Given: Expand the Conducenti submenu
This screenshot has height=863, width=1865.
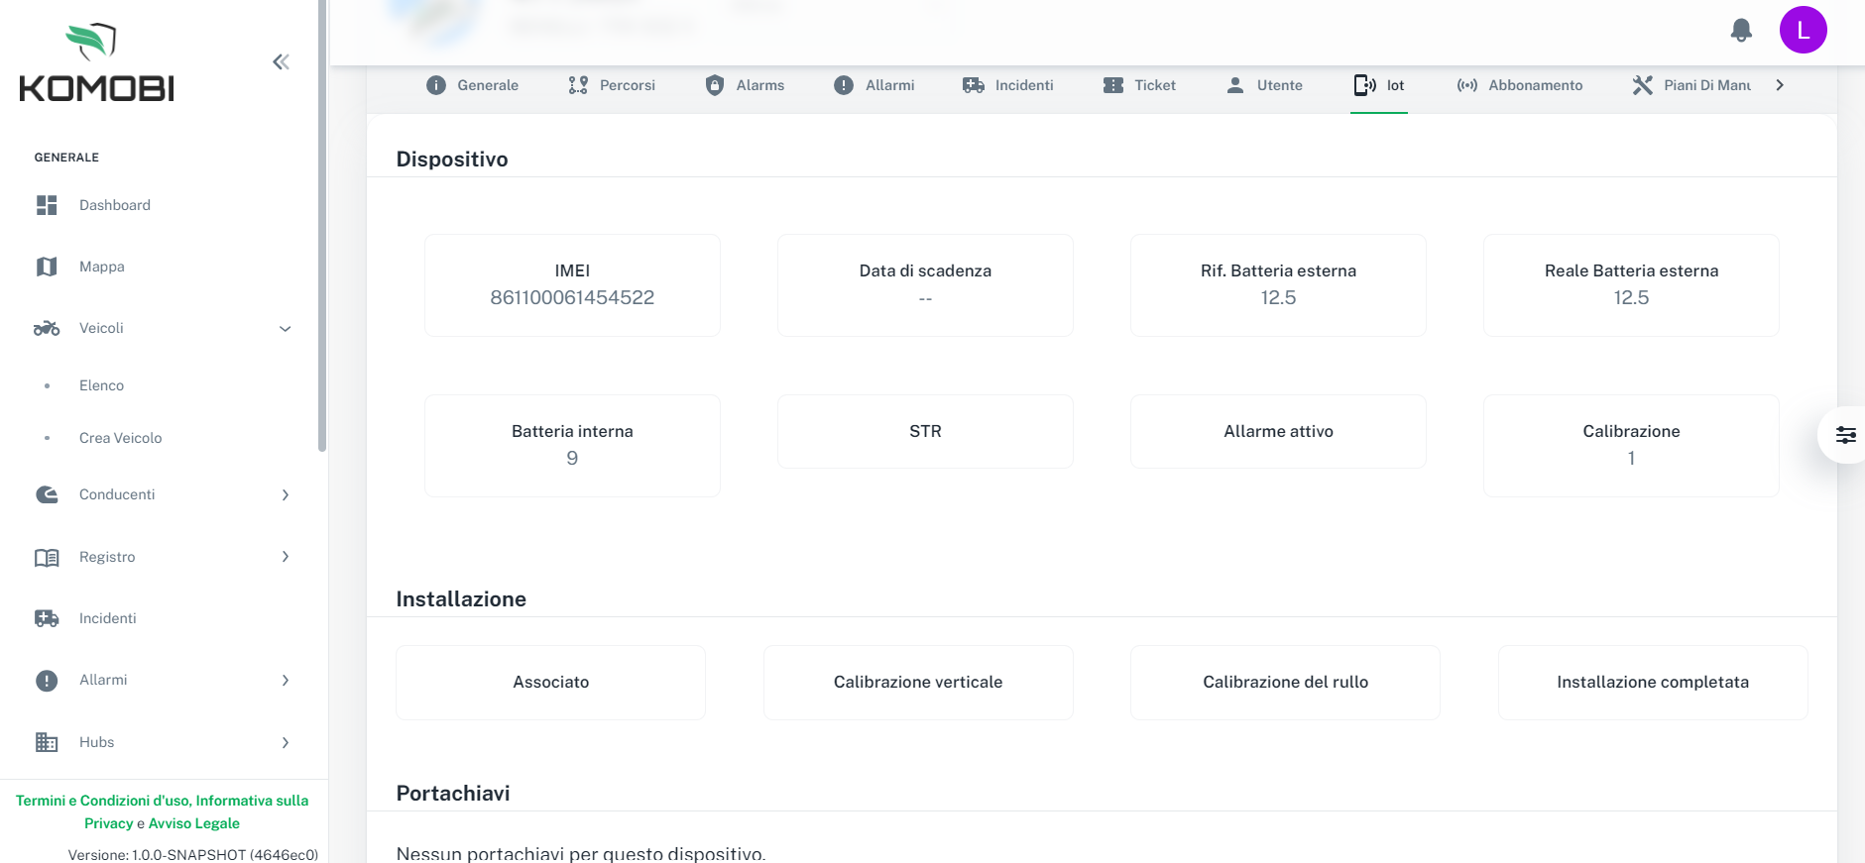Looking at the screenshot, I should (x=285, y=494).
